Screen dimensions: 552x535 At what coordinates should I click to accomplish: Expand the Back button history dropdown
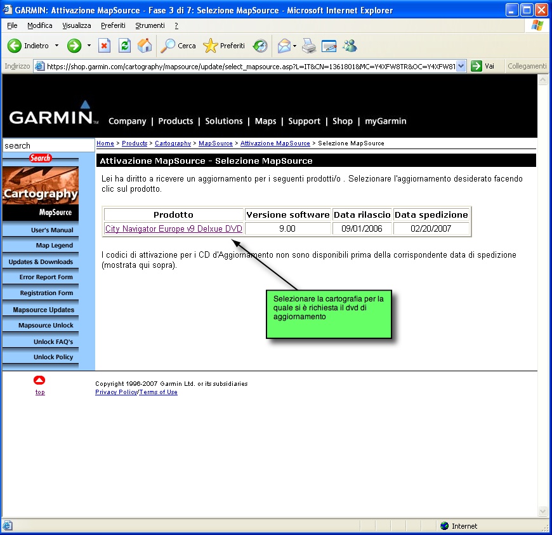(x=56, y=46)
